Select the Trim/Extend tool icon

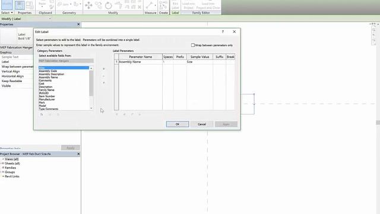(118, 5)
